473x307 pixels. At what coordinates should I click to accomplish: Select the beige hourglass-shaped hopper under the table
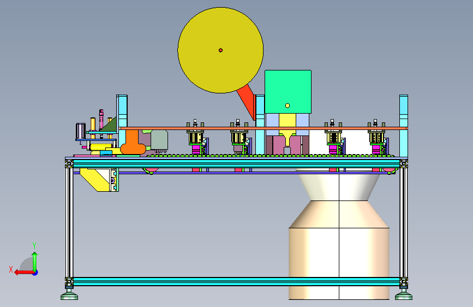339,234
